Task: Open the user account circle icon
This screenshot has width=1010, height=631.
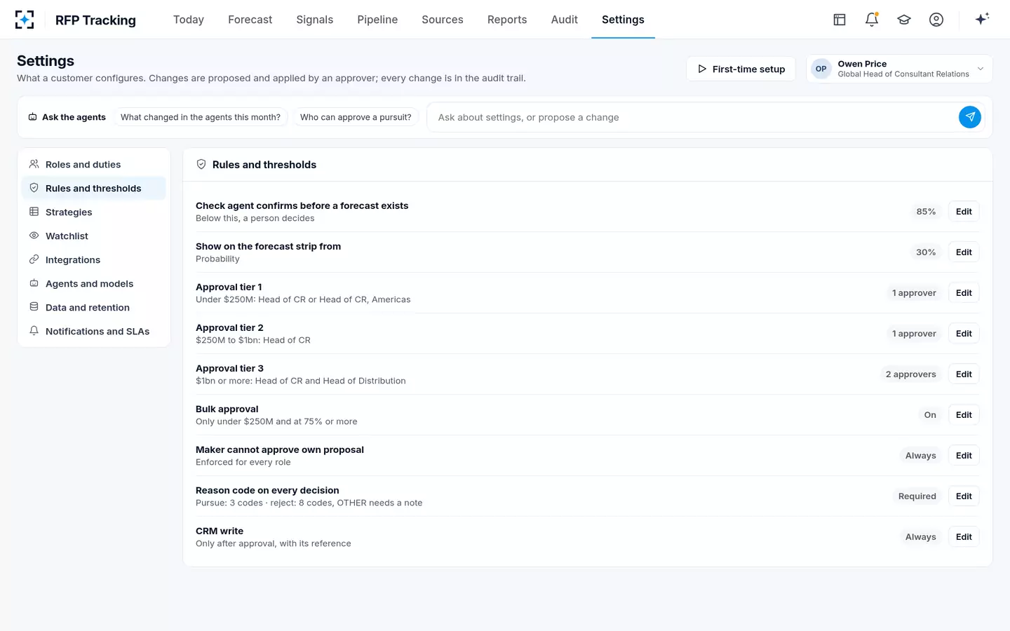Action: click(936, 20)
